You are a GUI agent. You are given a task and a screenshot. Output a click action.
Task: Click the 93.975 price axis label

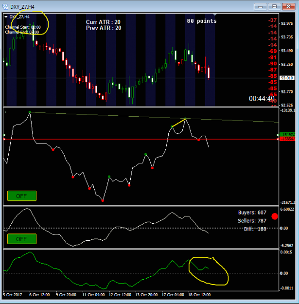click(287, 23)
